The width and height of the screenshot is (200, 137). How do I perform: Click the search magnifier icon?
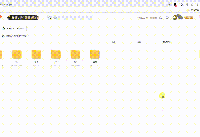50,18
